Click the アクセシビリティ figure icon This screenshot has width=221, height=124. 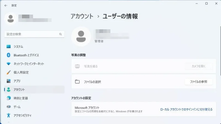(9, 115)
